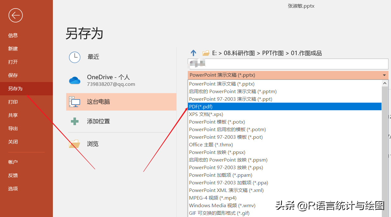Click the folder icon beside path E:
The image size is (391, 217).
tap(206, 53)
